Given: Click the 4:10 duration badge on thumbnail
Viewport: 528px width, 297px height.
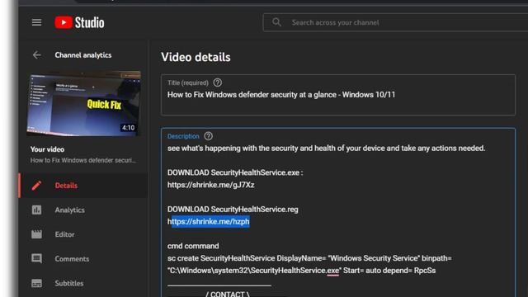Looking at the screenshot, I should coord(129,128).
